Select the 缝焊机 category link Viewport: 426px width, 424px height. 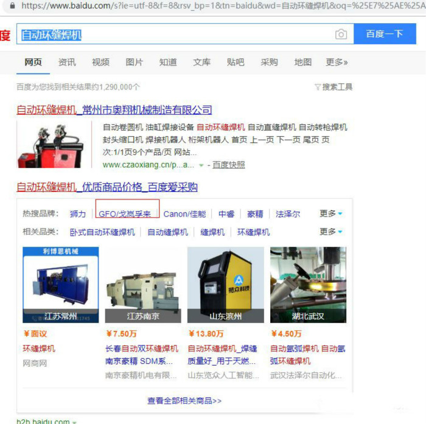212,232
